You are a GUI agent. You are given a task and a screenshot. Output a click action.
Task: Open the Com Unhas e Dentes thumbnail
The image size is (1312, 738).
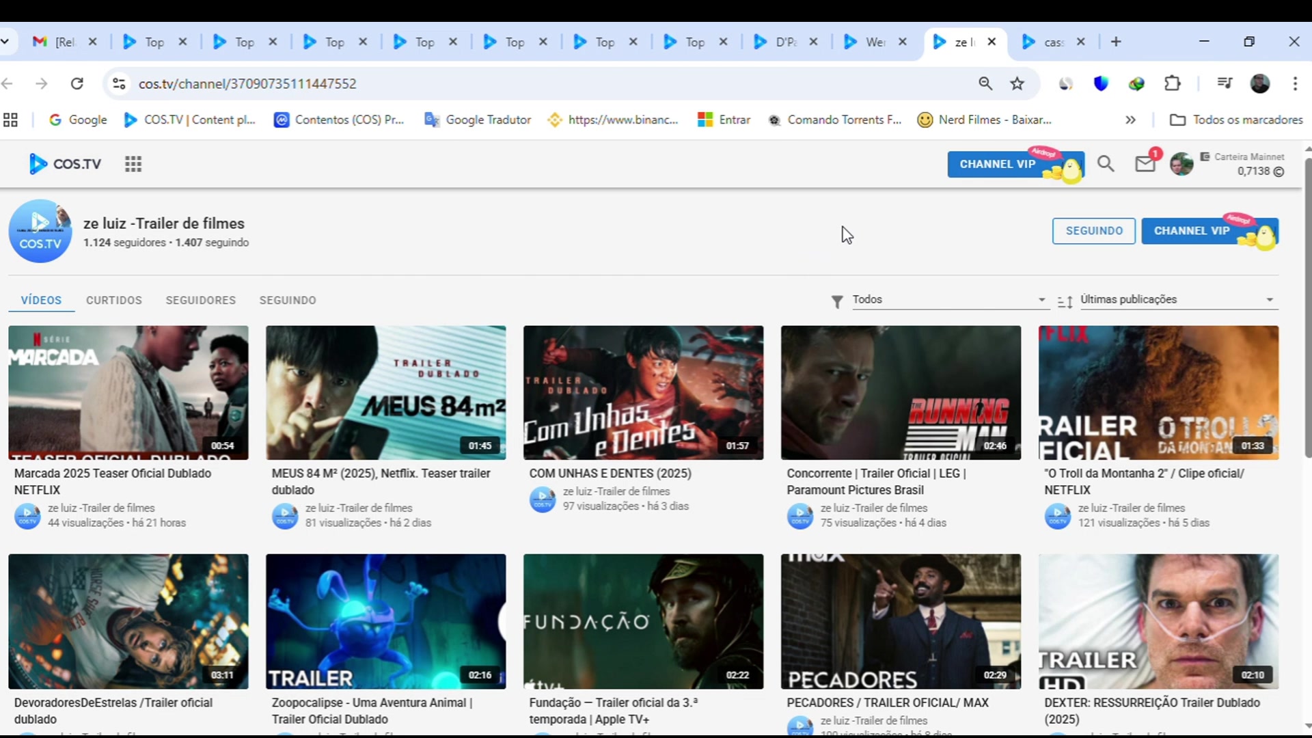click(x=644, y=393)
